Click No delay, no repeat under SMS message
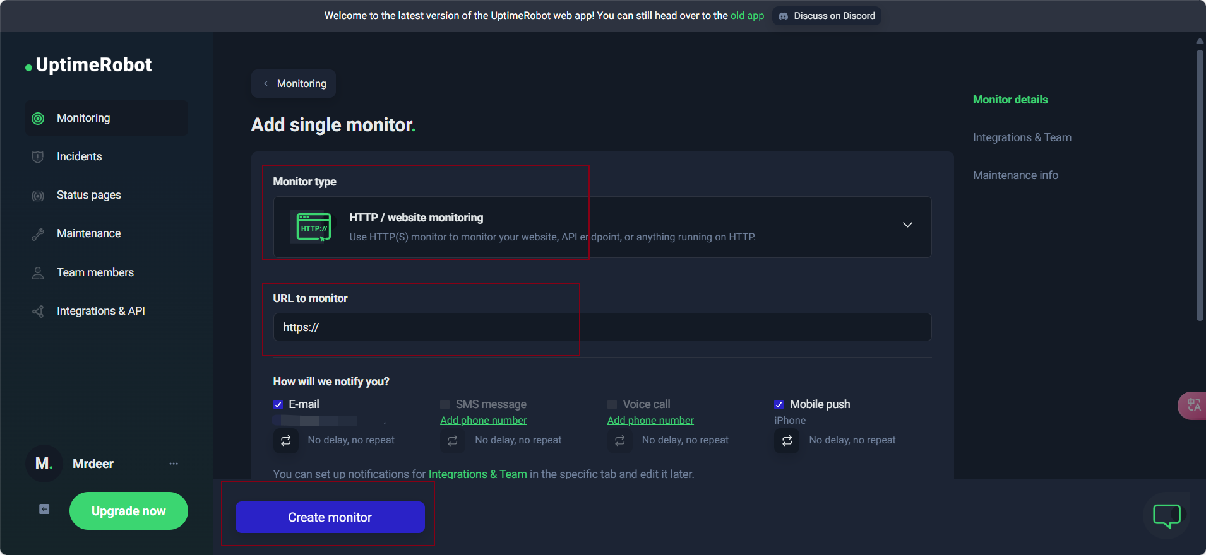The height and width of the screenshot is (555, 1206). (x=518, y=440)
